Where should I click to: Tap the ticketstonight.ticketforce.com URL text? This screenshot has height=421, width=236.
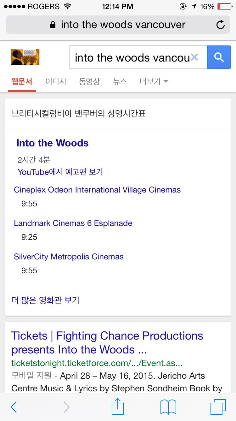97,363
